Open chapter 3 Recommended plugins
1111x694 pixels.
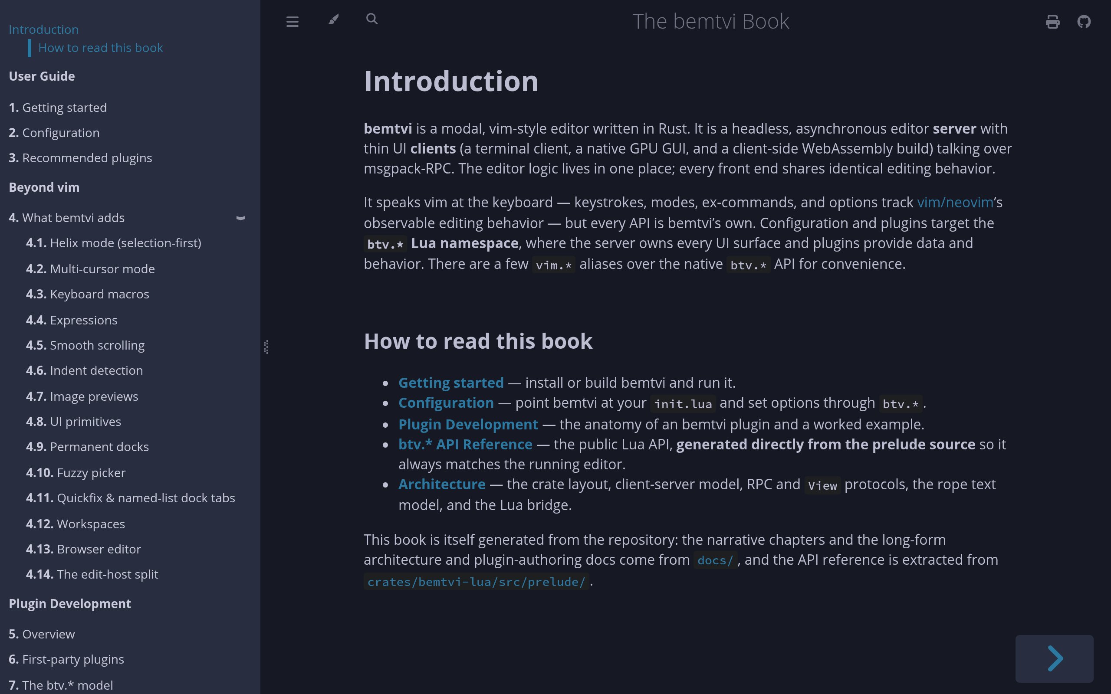(x=80, y=158)
